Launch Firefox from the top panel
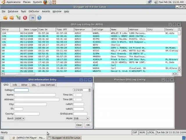The image size is (186, 140). click(x=45, y=2)
